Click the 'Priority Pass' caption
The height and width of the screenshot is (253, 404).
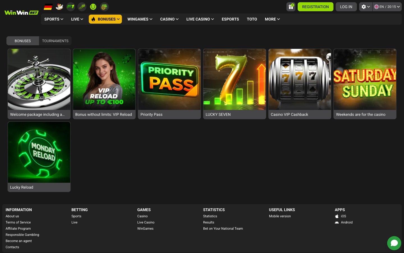pyautogui.click(x=151, y=114)
